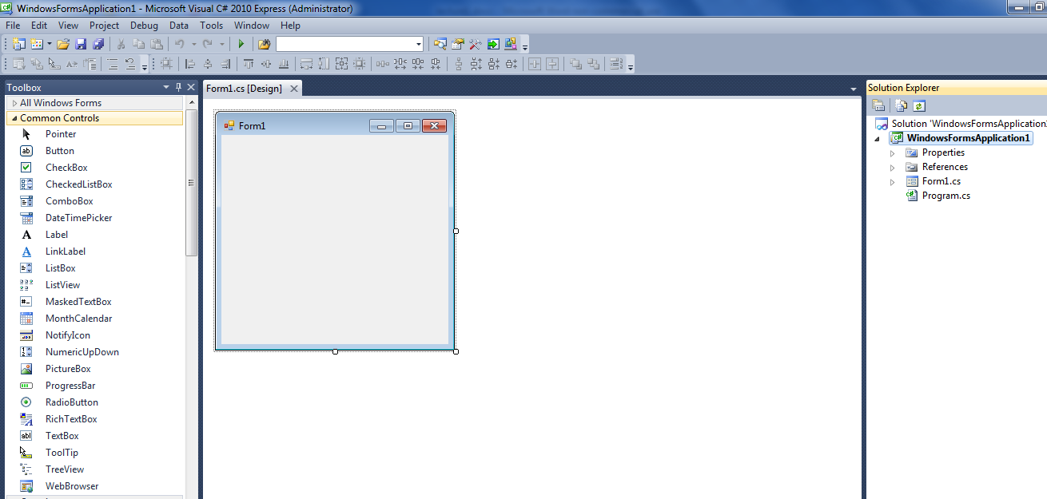Click the Make Horizontal Spacing Equal icon
This screenshot has width=1047, height=499.
[x=382, y=64]
